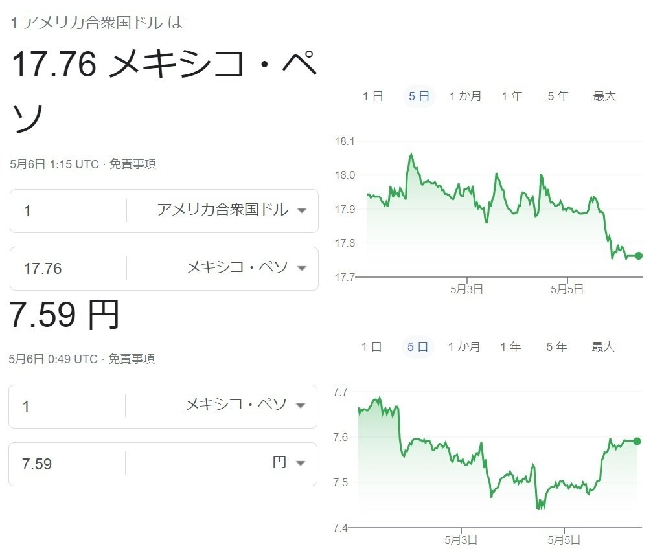Select the 最大 range on the USD/MXN chart
The image size is (664, 551).
pos(604,96)
